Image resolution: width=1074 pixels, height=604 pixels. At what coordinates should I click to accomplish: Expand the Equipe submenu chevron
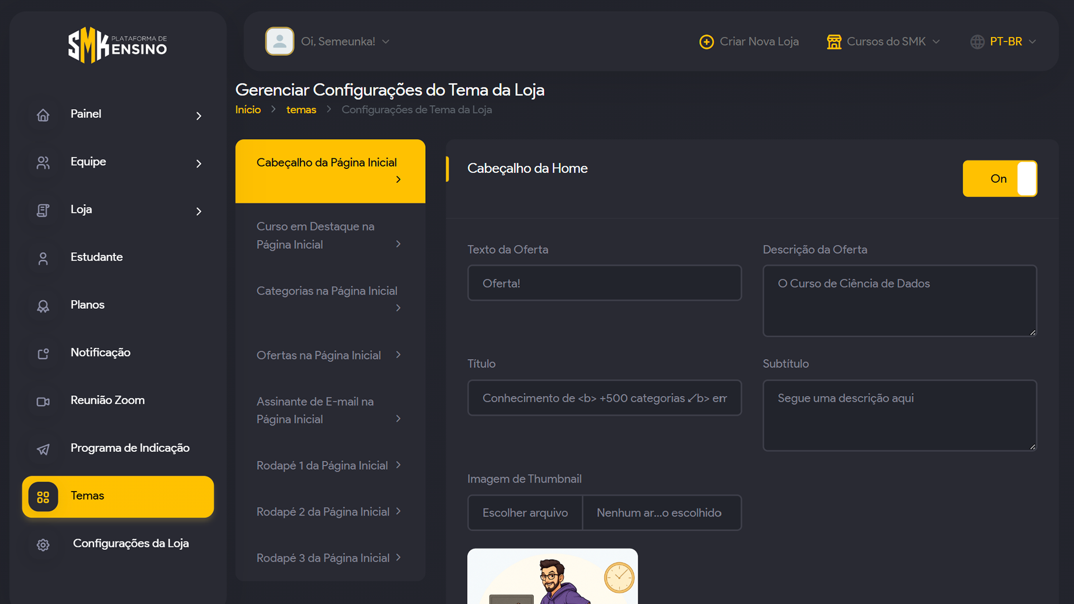199,163
